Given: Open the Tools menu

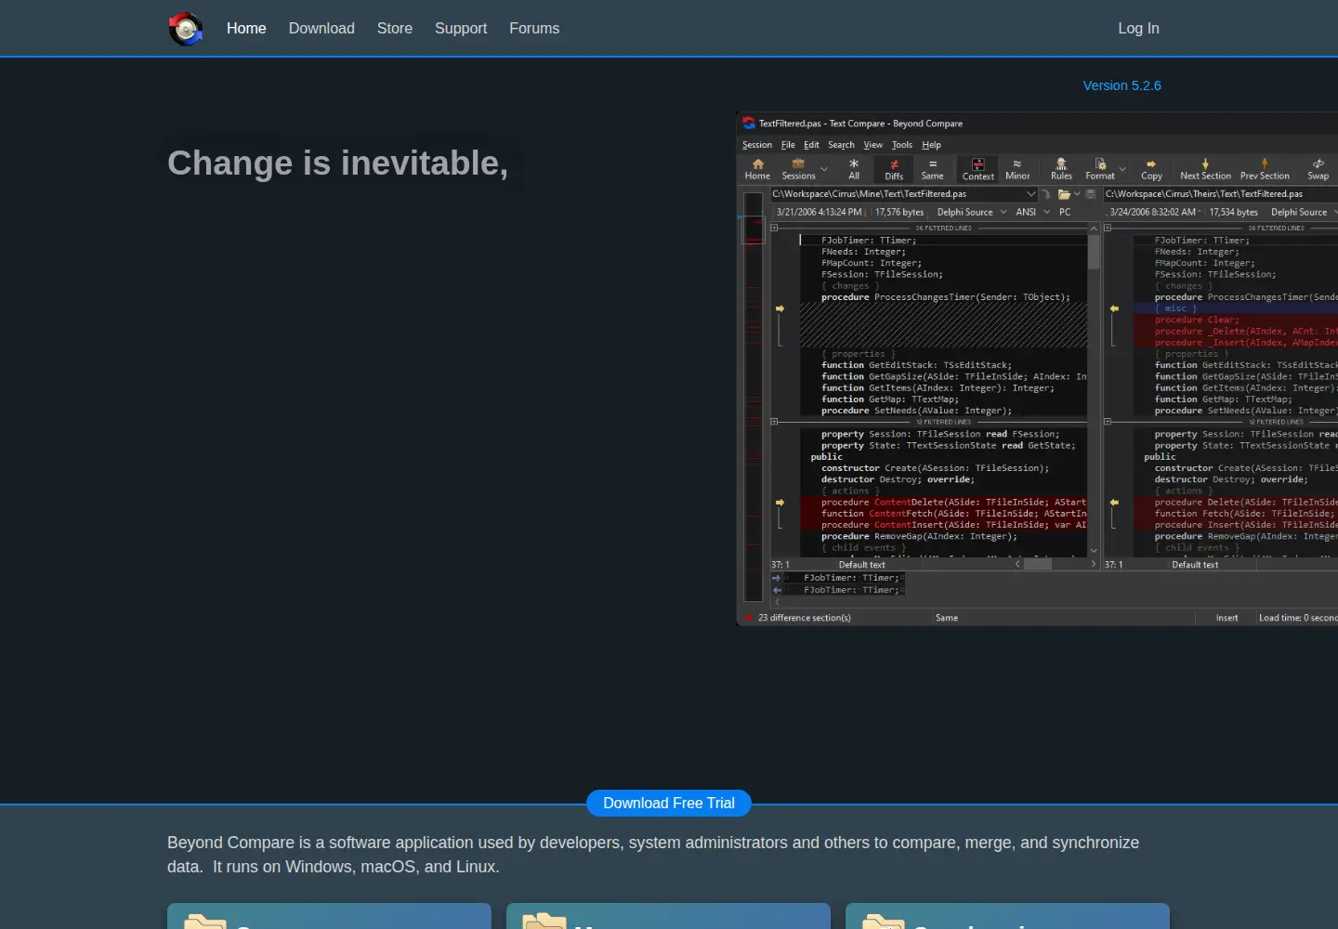Looking at the screenshot, I should [x=902, y=145].
